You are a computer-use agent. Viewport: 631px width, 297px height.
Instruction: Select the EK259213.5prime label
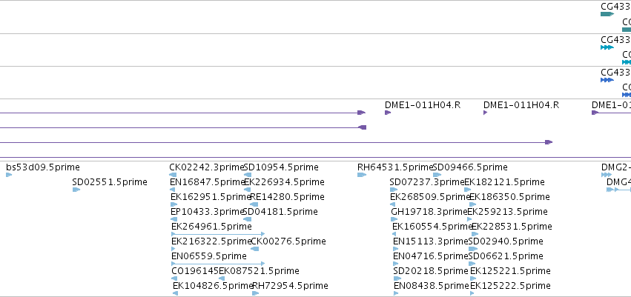pos(507,212)
